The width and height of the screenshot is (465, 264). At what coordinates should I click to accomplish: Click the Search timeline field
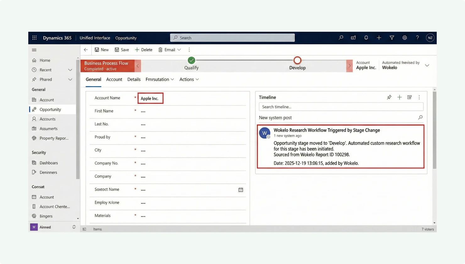[x=341, y=107]
